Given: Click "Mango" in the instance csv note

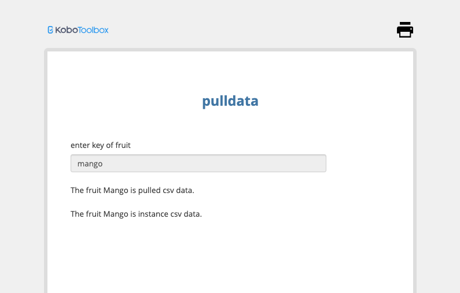Looking at the screenshot, I should pyautogui.click(x=115, y=214).
